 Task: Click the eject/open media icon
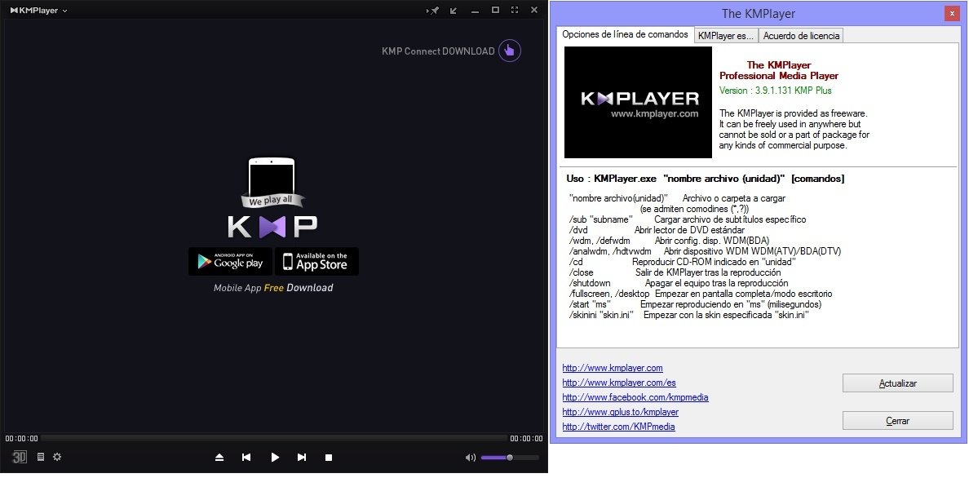coord(219,457)
